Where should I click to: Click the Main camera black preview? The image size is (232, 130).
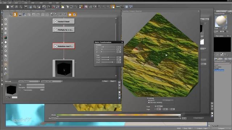tap(222, 44)
